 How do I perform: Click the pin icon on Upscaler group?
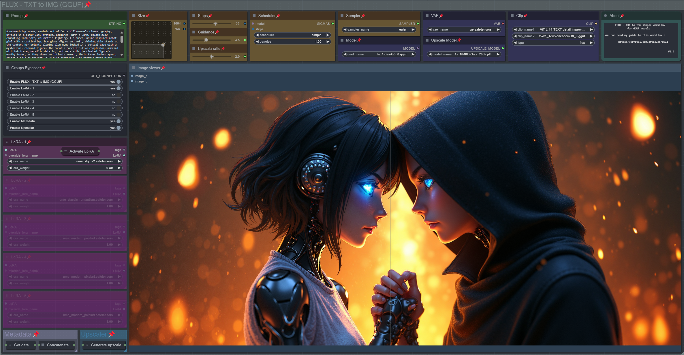coord(112,334)
